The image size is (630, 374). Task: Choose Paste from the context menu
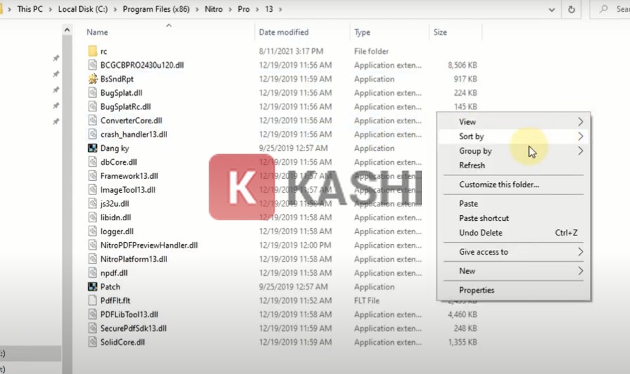[468, 203]
